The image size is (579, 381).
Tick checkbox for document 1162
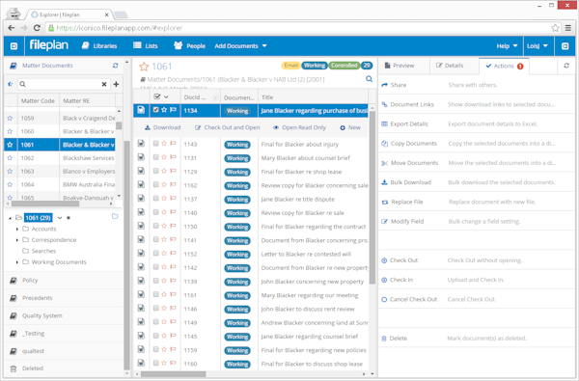tap(155, 184)
